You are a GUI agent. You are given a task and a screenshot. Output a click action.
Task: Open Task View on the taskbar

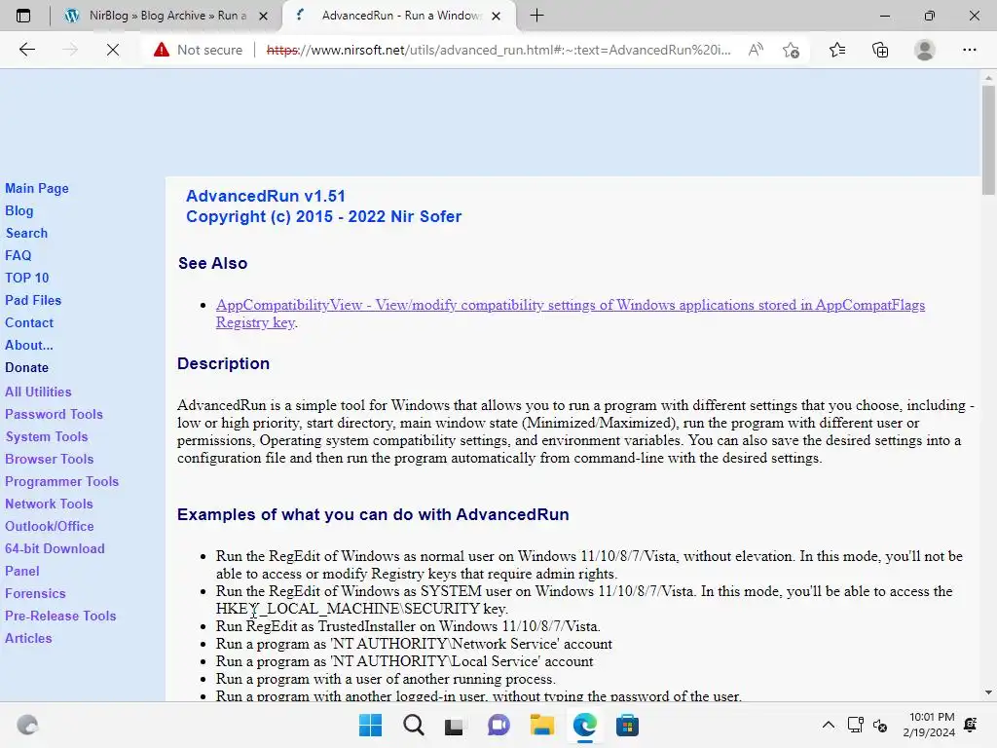(454, 725)
